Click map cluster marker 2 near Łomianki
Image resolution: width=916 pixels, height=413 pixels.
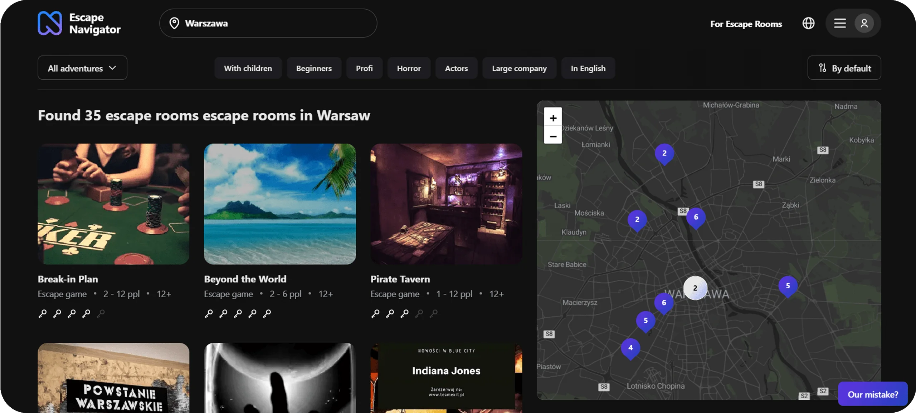tap(664, 154)
